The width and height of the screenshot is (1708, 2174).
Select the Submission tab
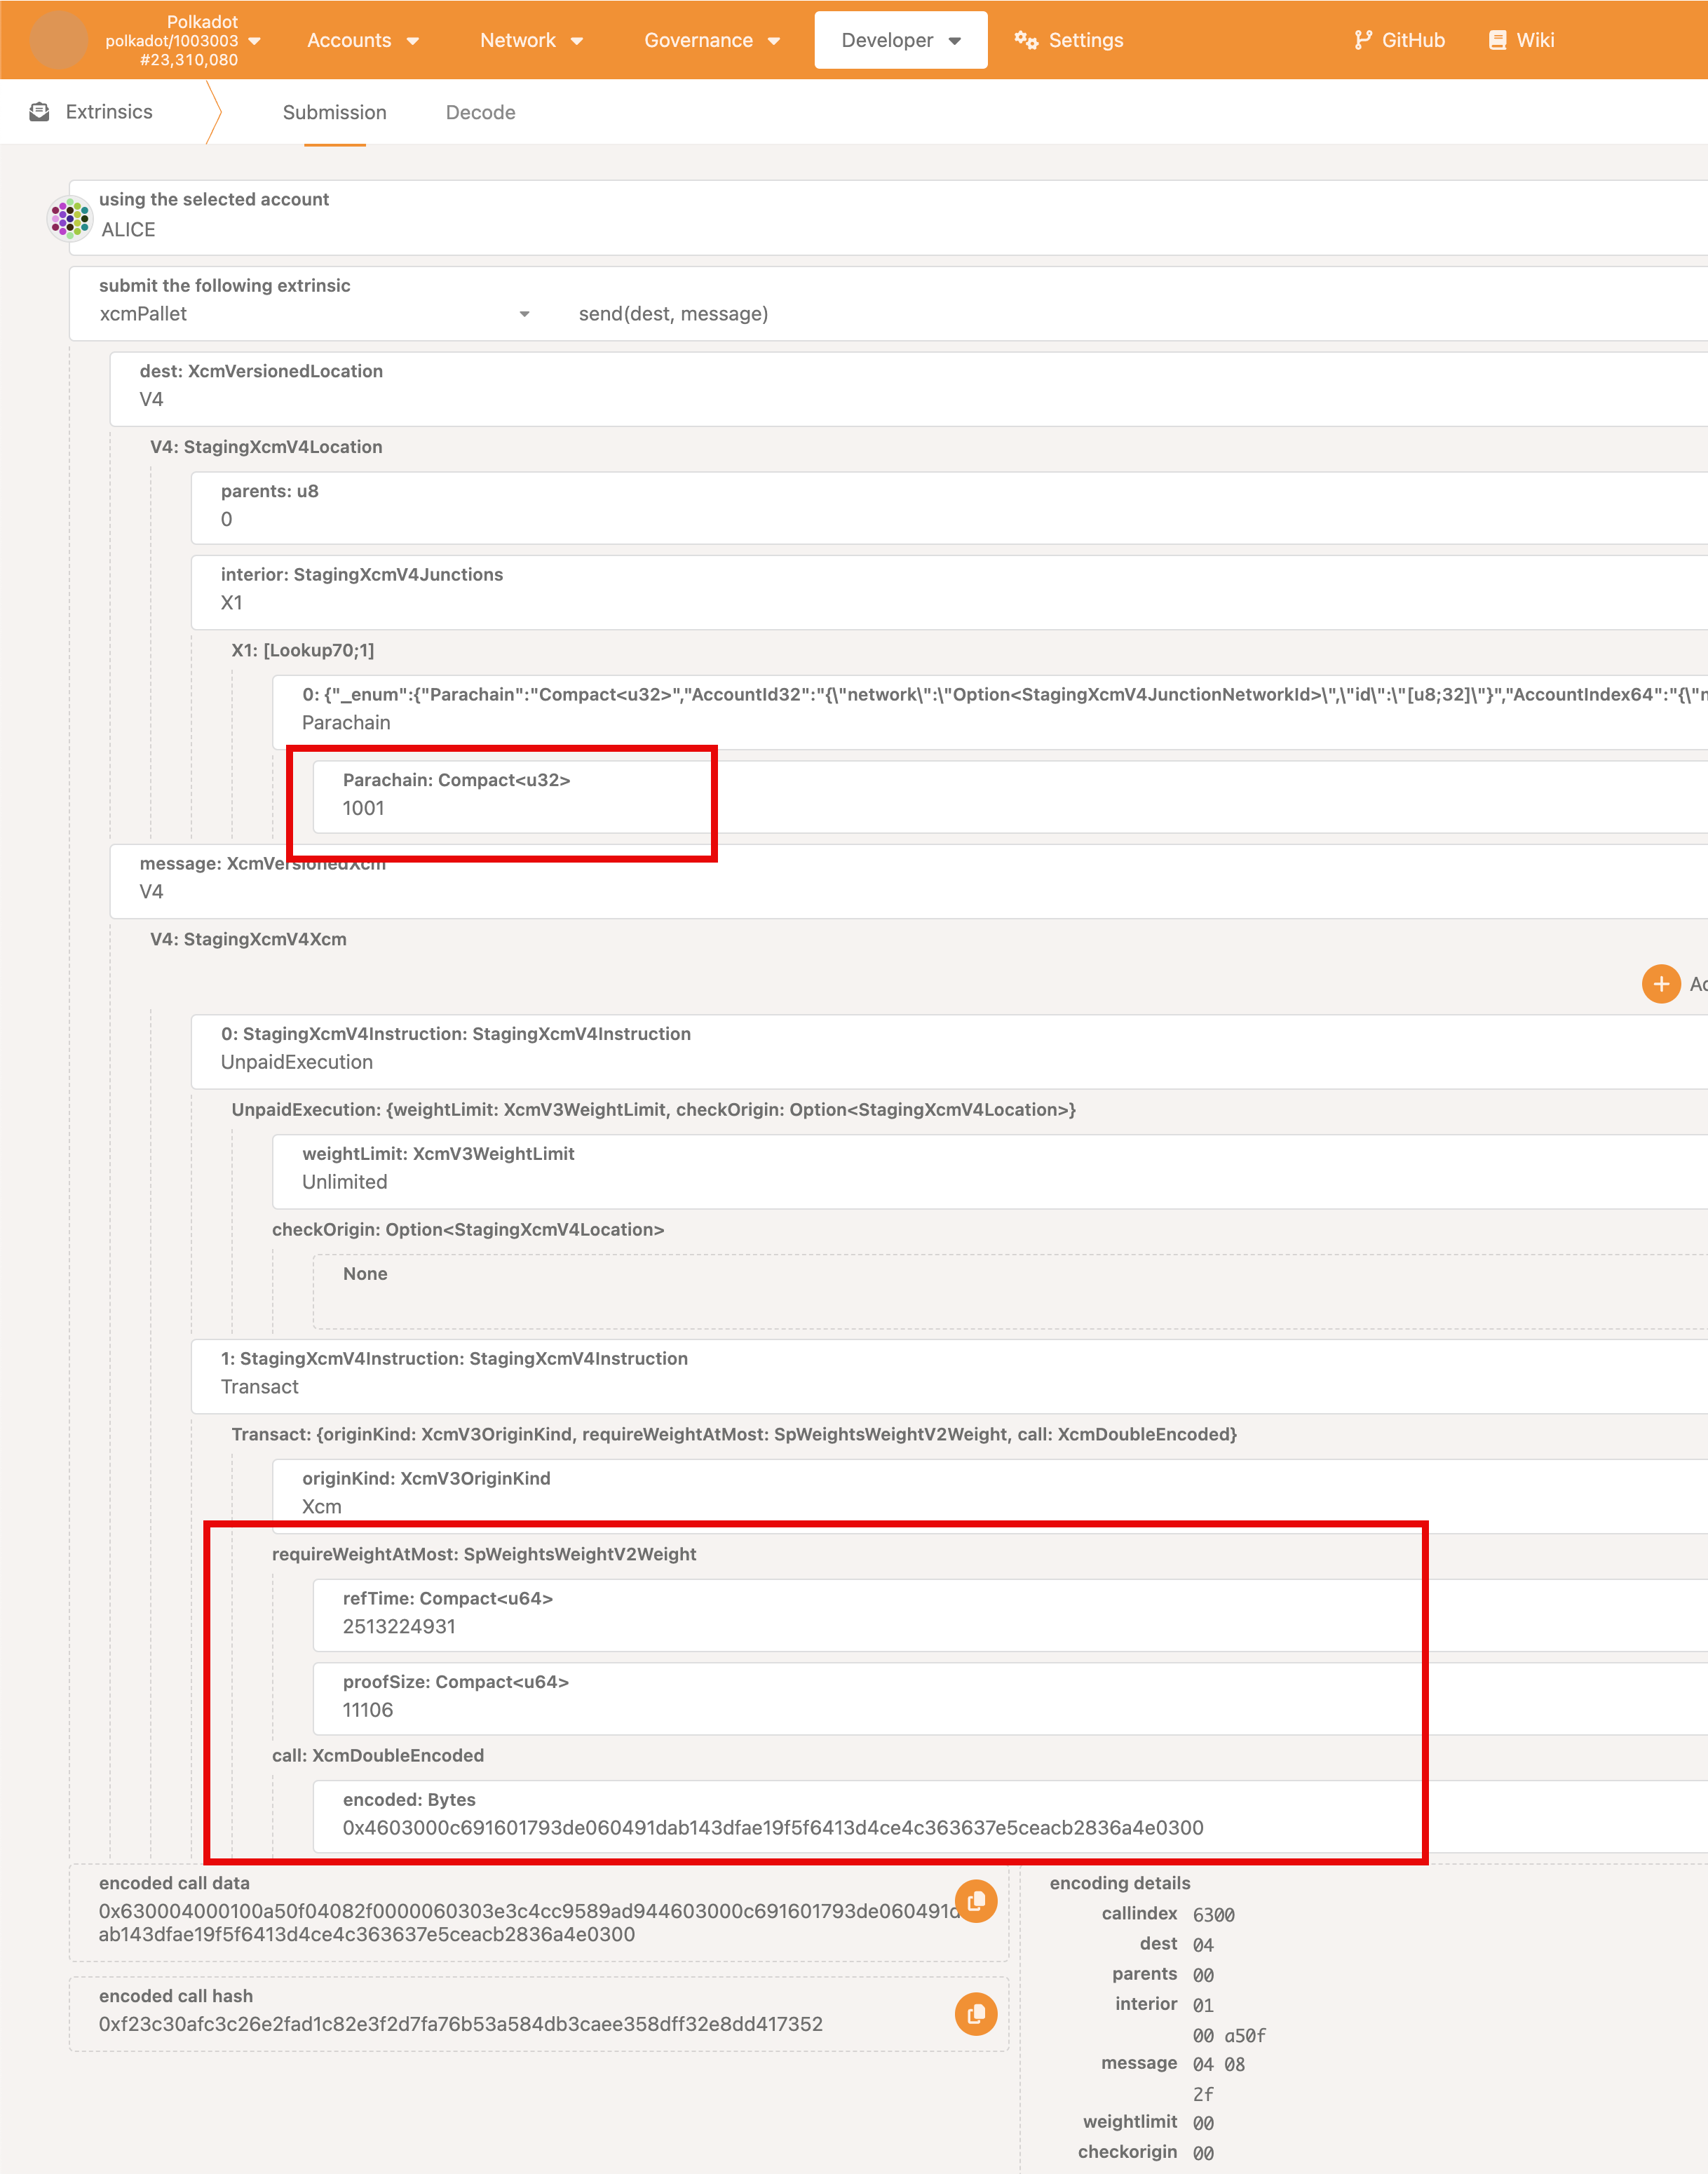click(334, 112)
